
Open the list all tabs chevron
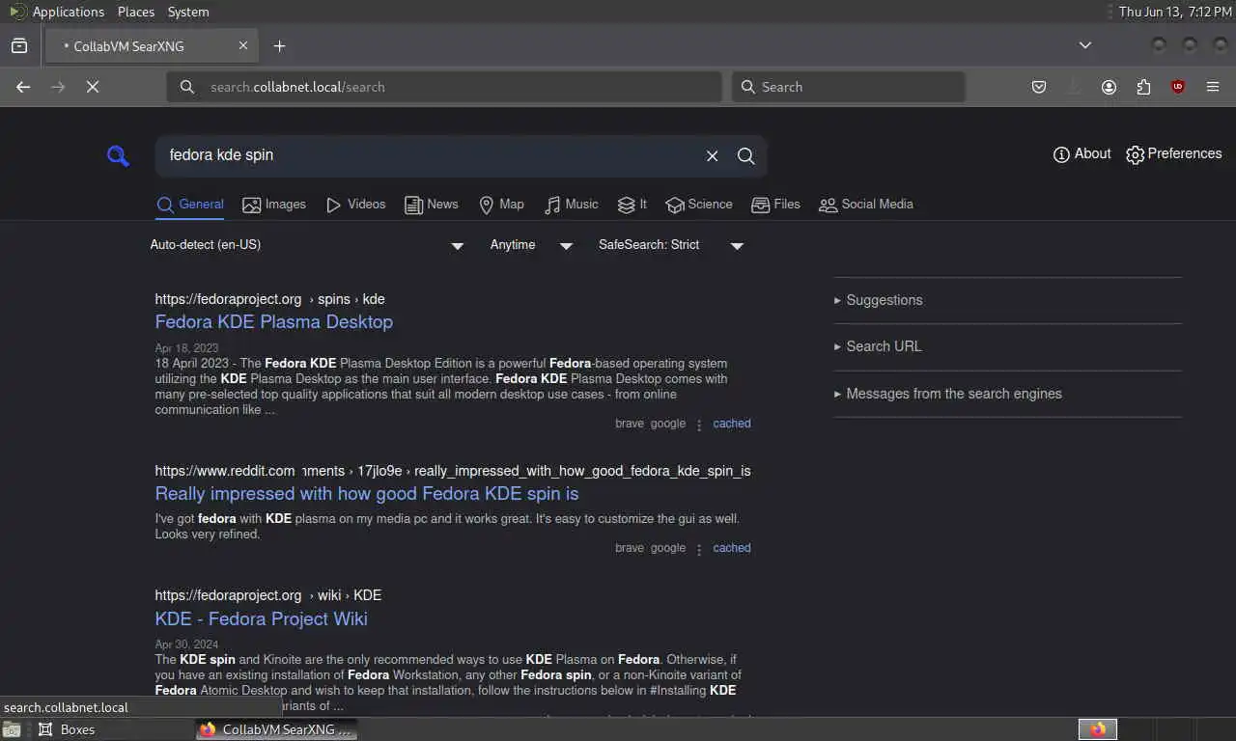[1085, 45]
